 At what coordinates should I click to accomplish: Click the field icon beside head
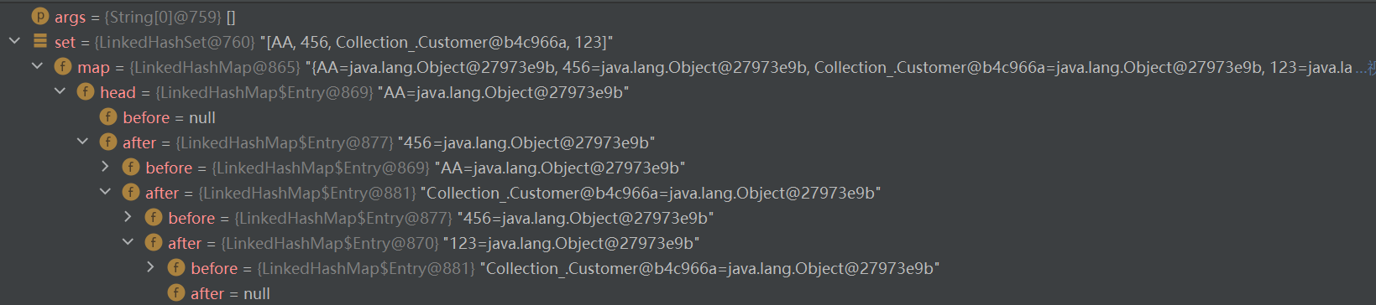[86, 91]
